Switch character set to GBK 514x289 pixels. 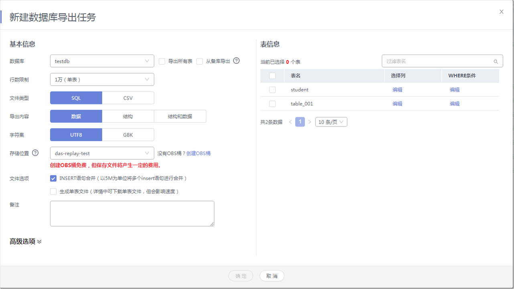[128, 135]
